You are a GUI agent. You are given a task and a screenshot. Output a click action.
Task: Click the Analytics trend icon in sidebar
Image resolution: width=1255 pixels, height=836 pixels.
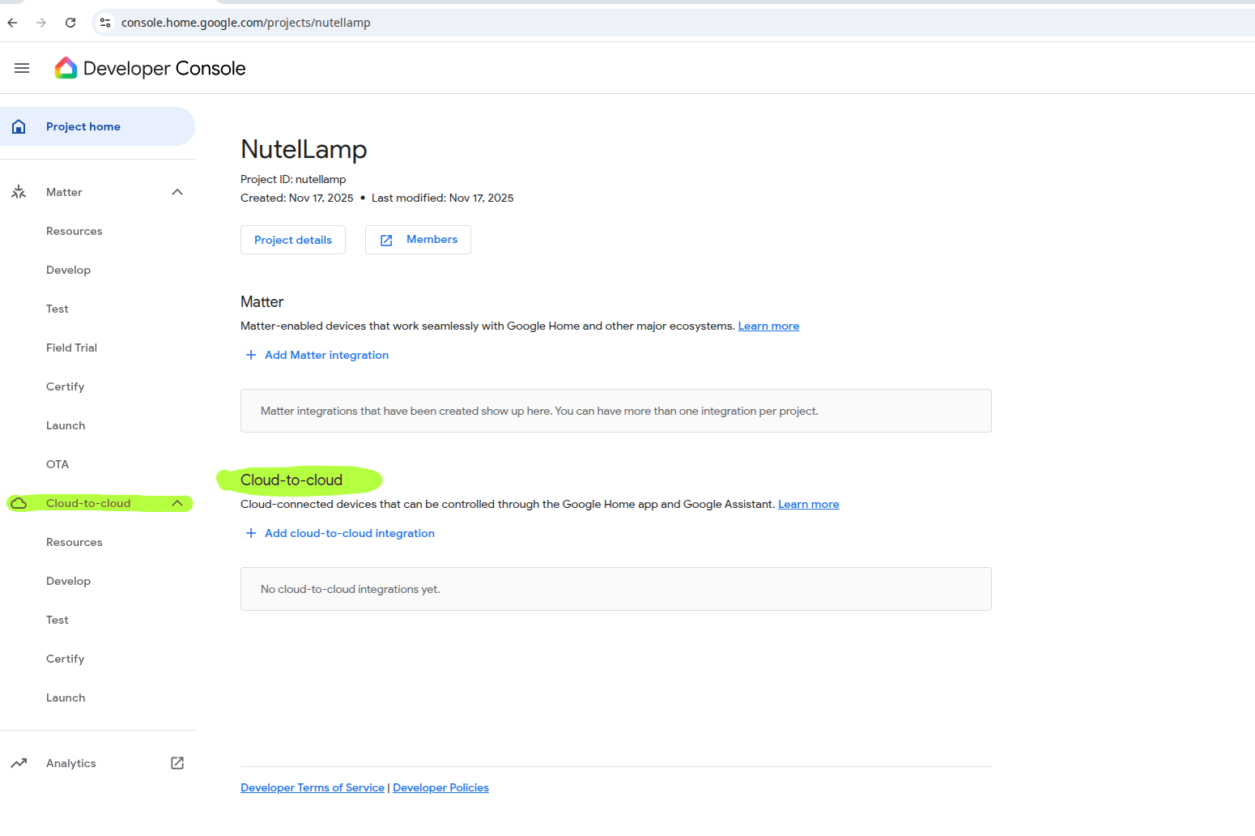pos(19,763)
